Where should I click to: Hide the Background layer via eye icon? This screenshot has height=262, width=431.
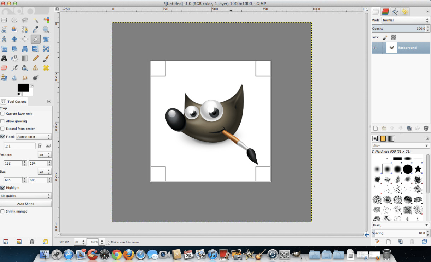374,48
